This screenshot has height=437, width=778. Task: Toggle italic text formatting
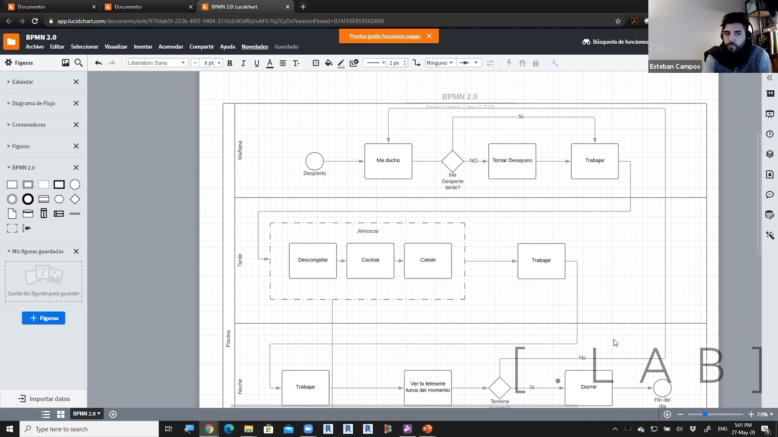(x=243, y=63)
